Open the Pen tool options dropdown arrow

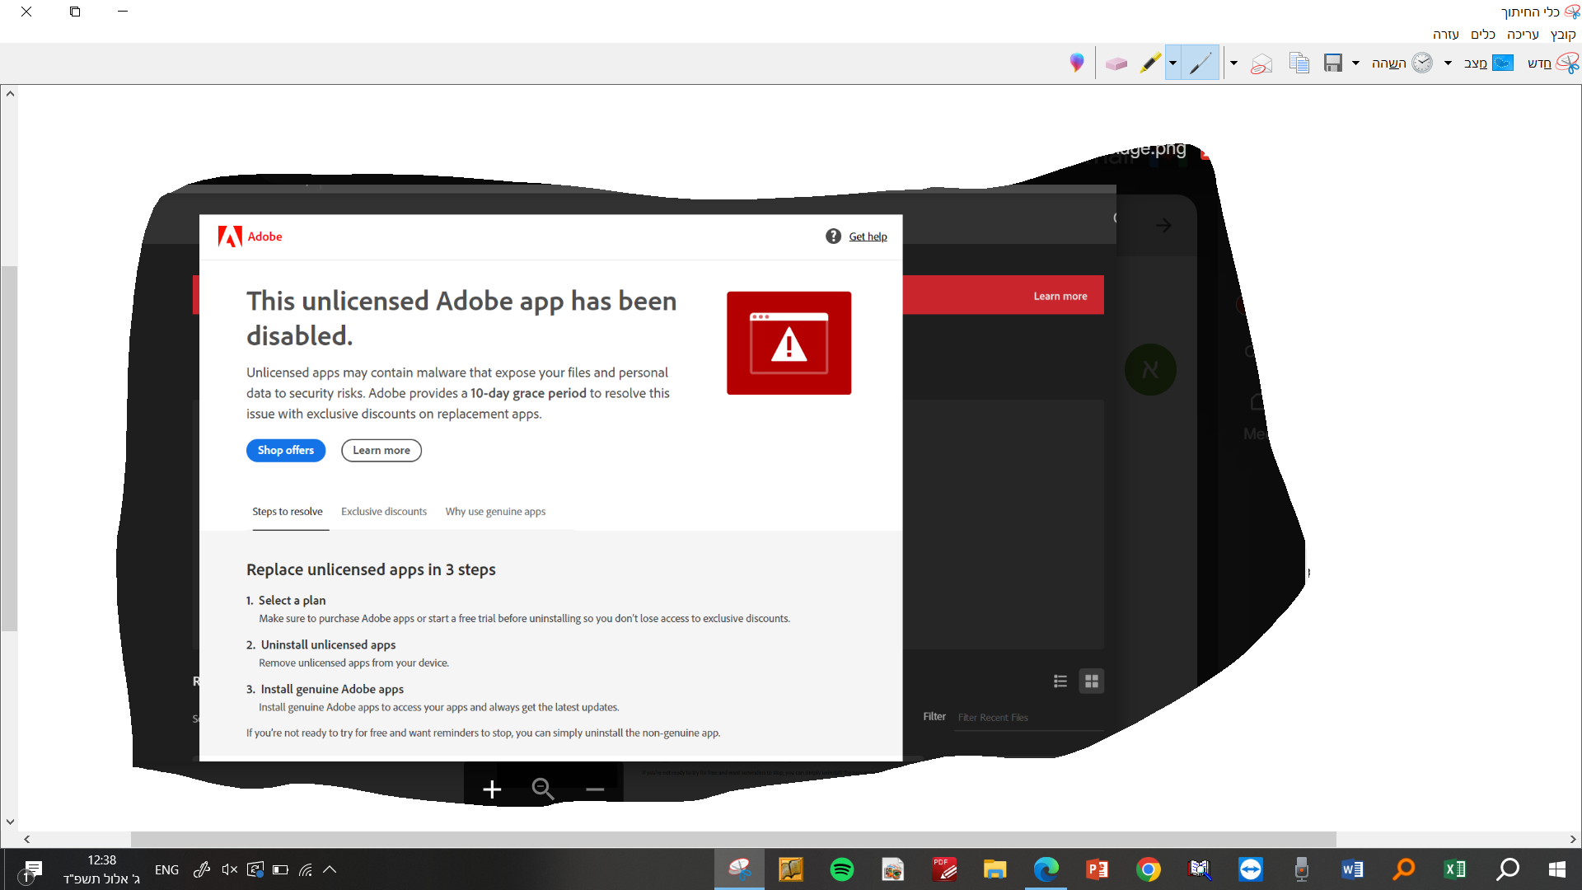[1172, 63]
